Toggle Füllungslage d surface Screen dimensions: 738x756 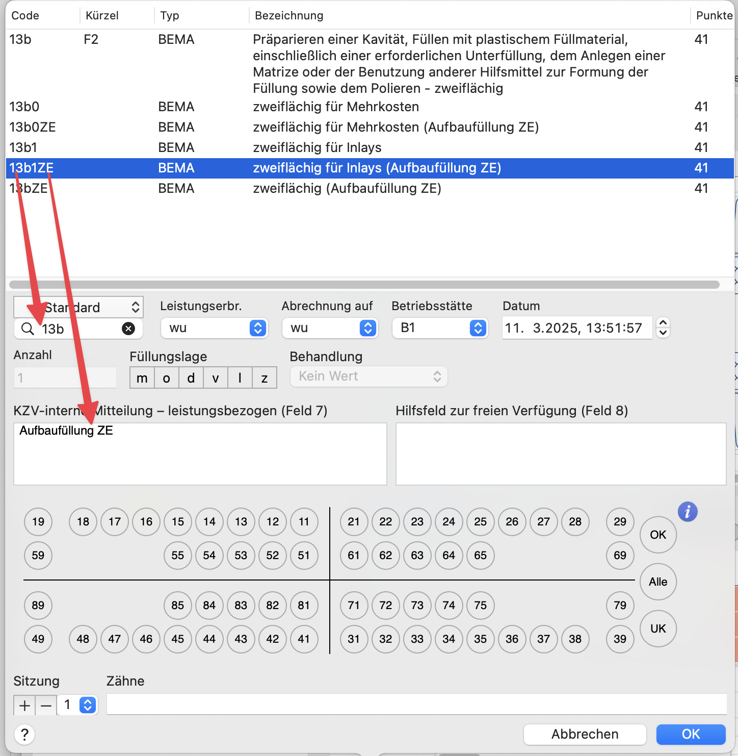click(191, 378)
